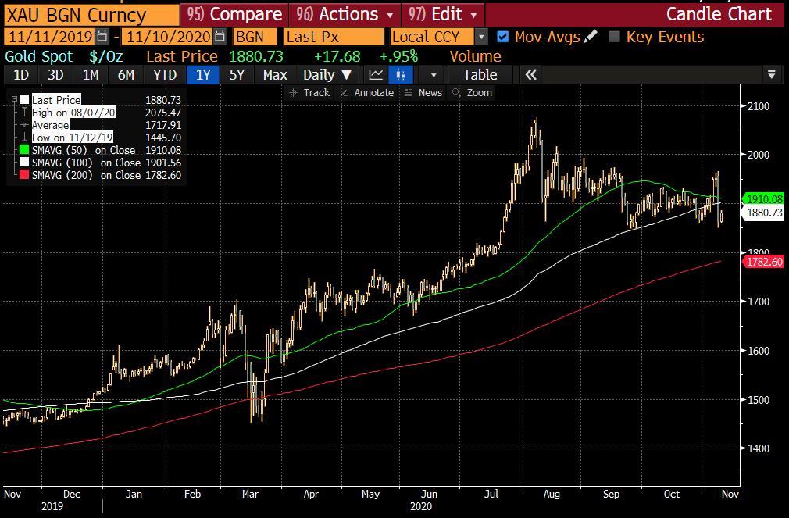Switch to line chart icon
This screenshot has height=518, width=789.
(376, 75)
